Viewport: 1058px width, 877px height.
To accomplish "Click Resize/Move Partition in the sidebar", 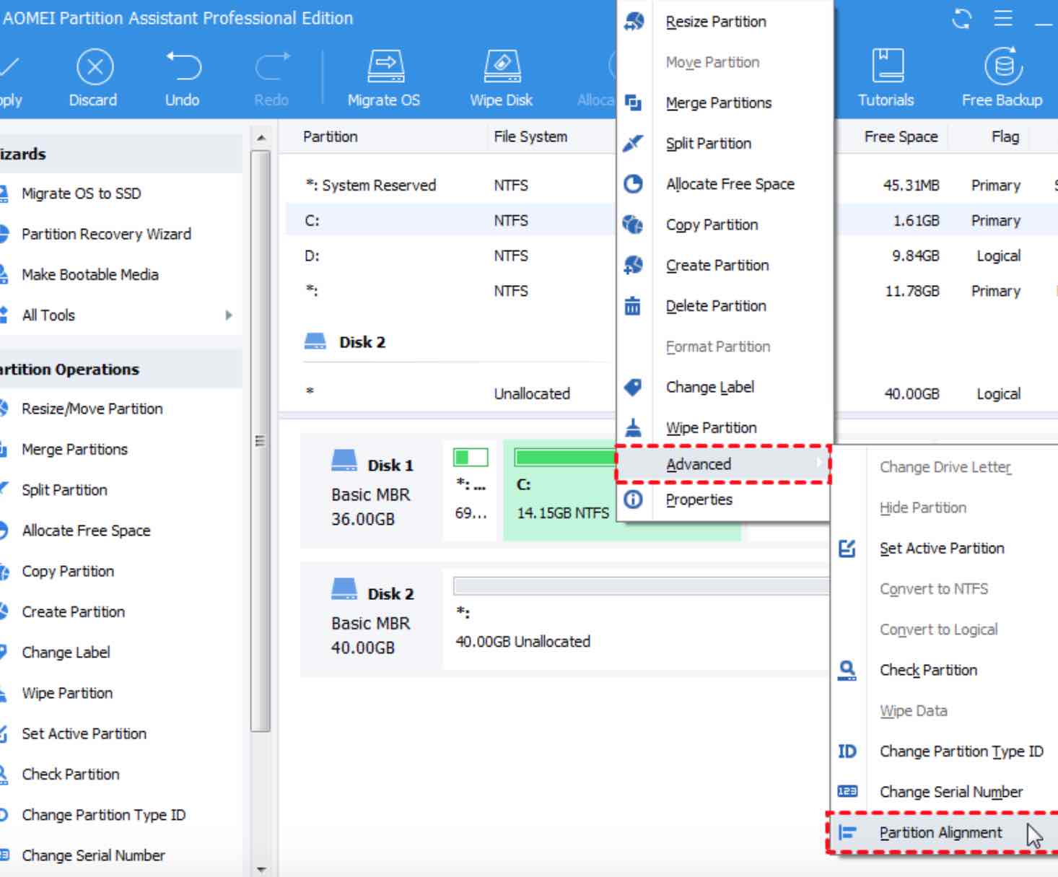I will click(92, 409).
